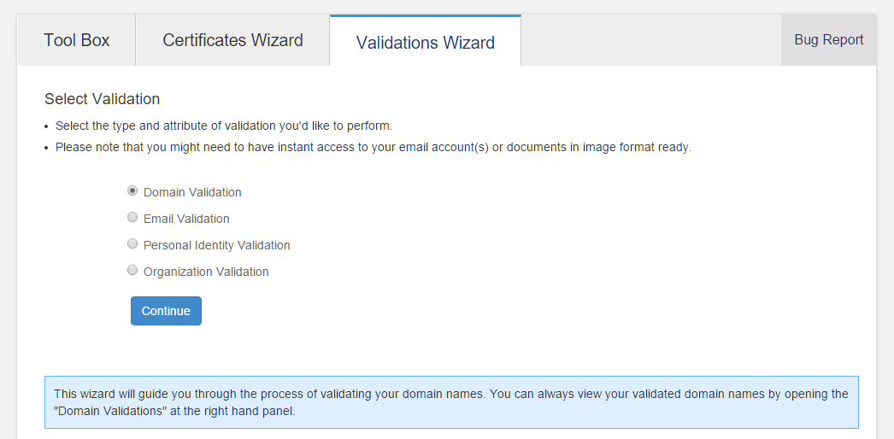The width and height of the screenshot is (894, 439).
Task: Select the Domain Validation radio circle
Action: pos(132,191)
